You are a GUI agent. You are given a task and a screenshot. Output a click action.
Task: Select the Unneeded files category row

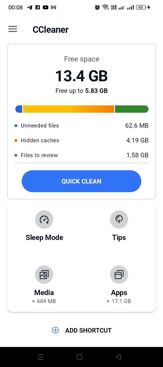(x=81, y=126)
